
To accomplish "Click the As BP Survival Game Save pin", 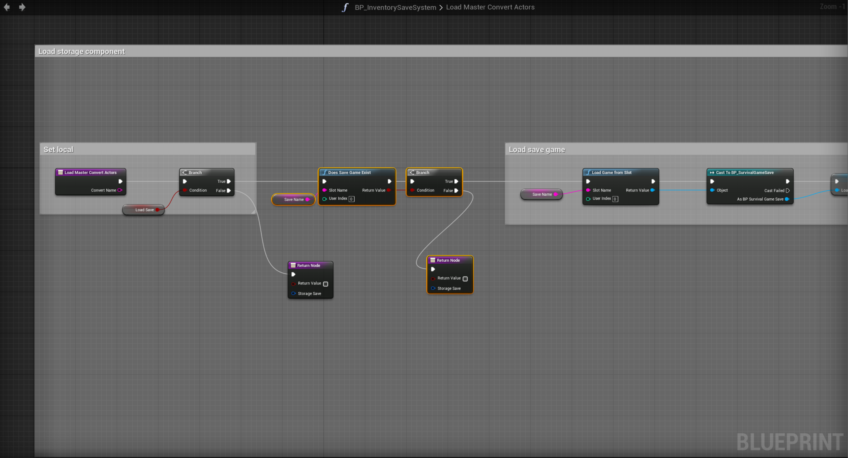I will pyautogui.click(x=787, y=199).
